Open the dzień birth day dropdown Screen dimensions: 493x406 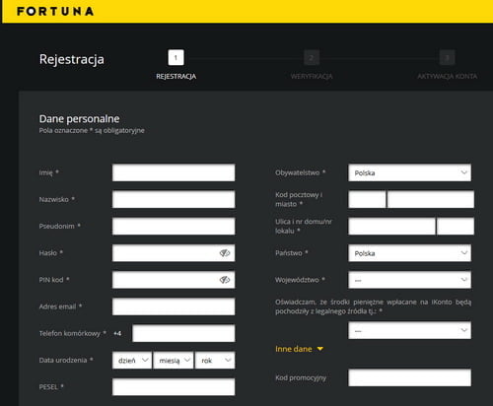pyautogui.click(x=132, y=361)
